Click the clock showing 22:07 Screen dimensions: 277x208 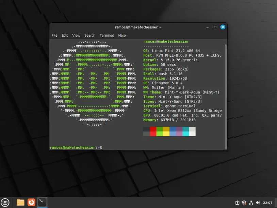click(268, 202)
